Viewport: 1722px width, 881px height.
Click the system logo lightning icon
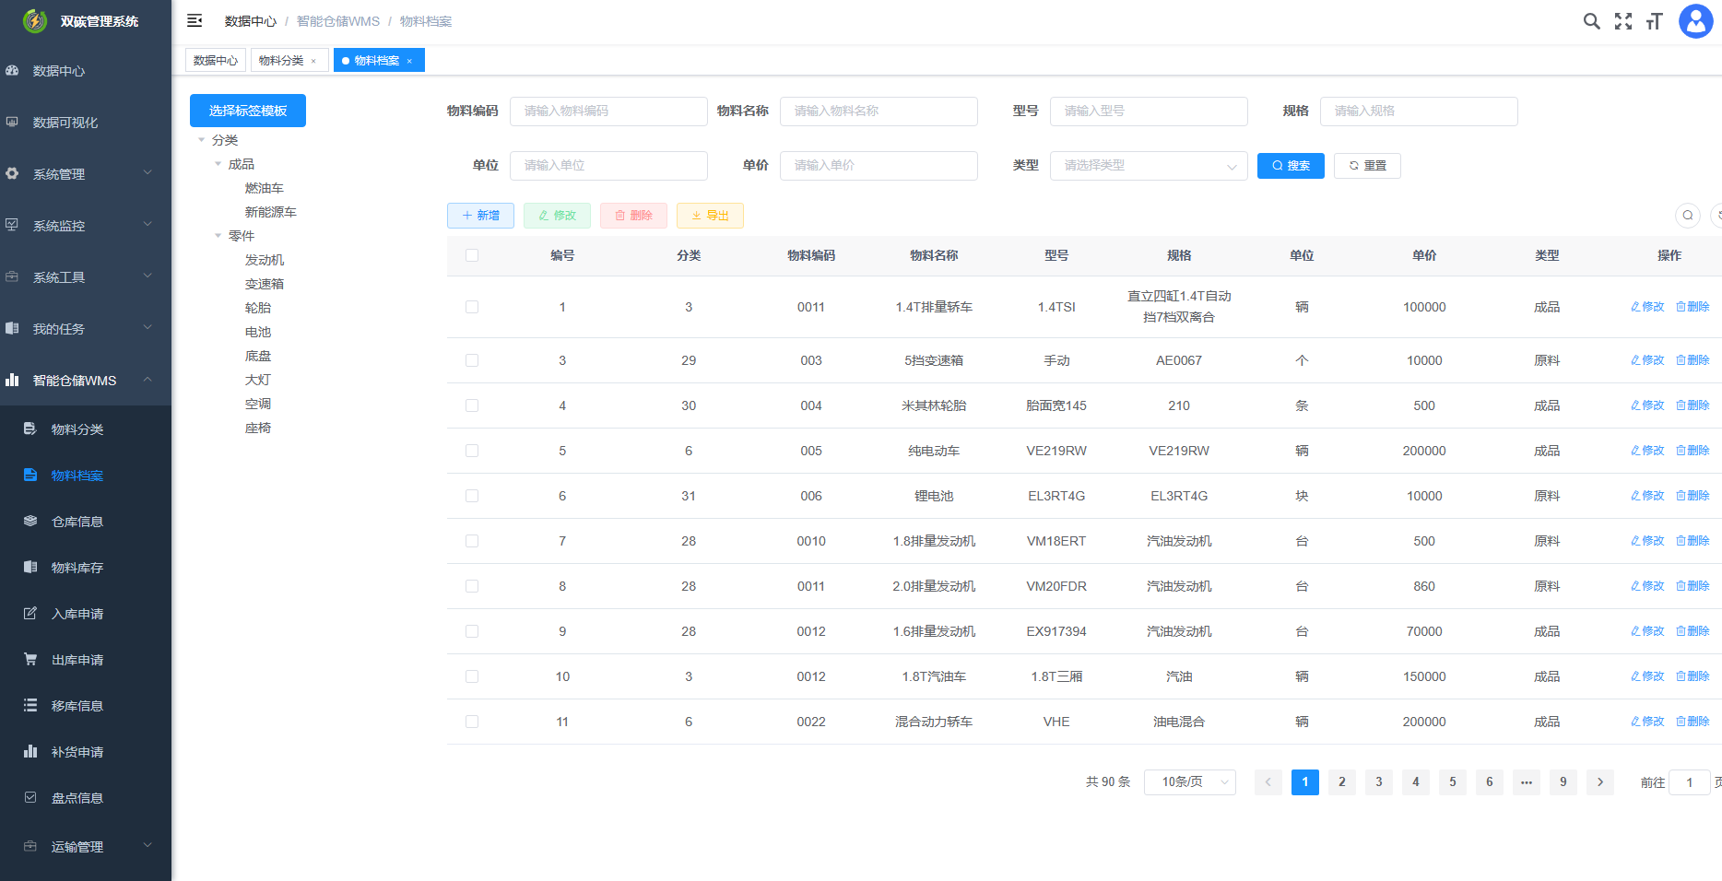point(35,20)
